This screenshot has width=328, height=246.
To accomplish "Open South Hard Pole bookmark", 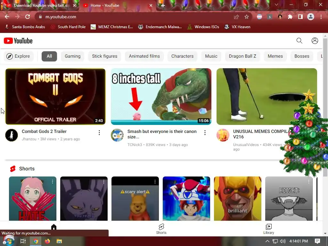I will coord(69,27).
